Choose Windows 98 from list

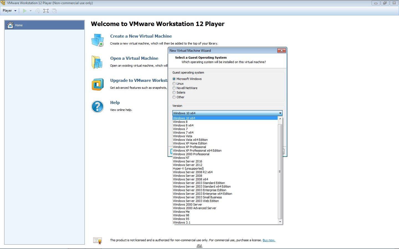(x=225, y=215)
